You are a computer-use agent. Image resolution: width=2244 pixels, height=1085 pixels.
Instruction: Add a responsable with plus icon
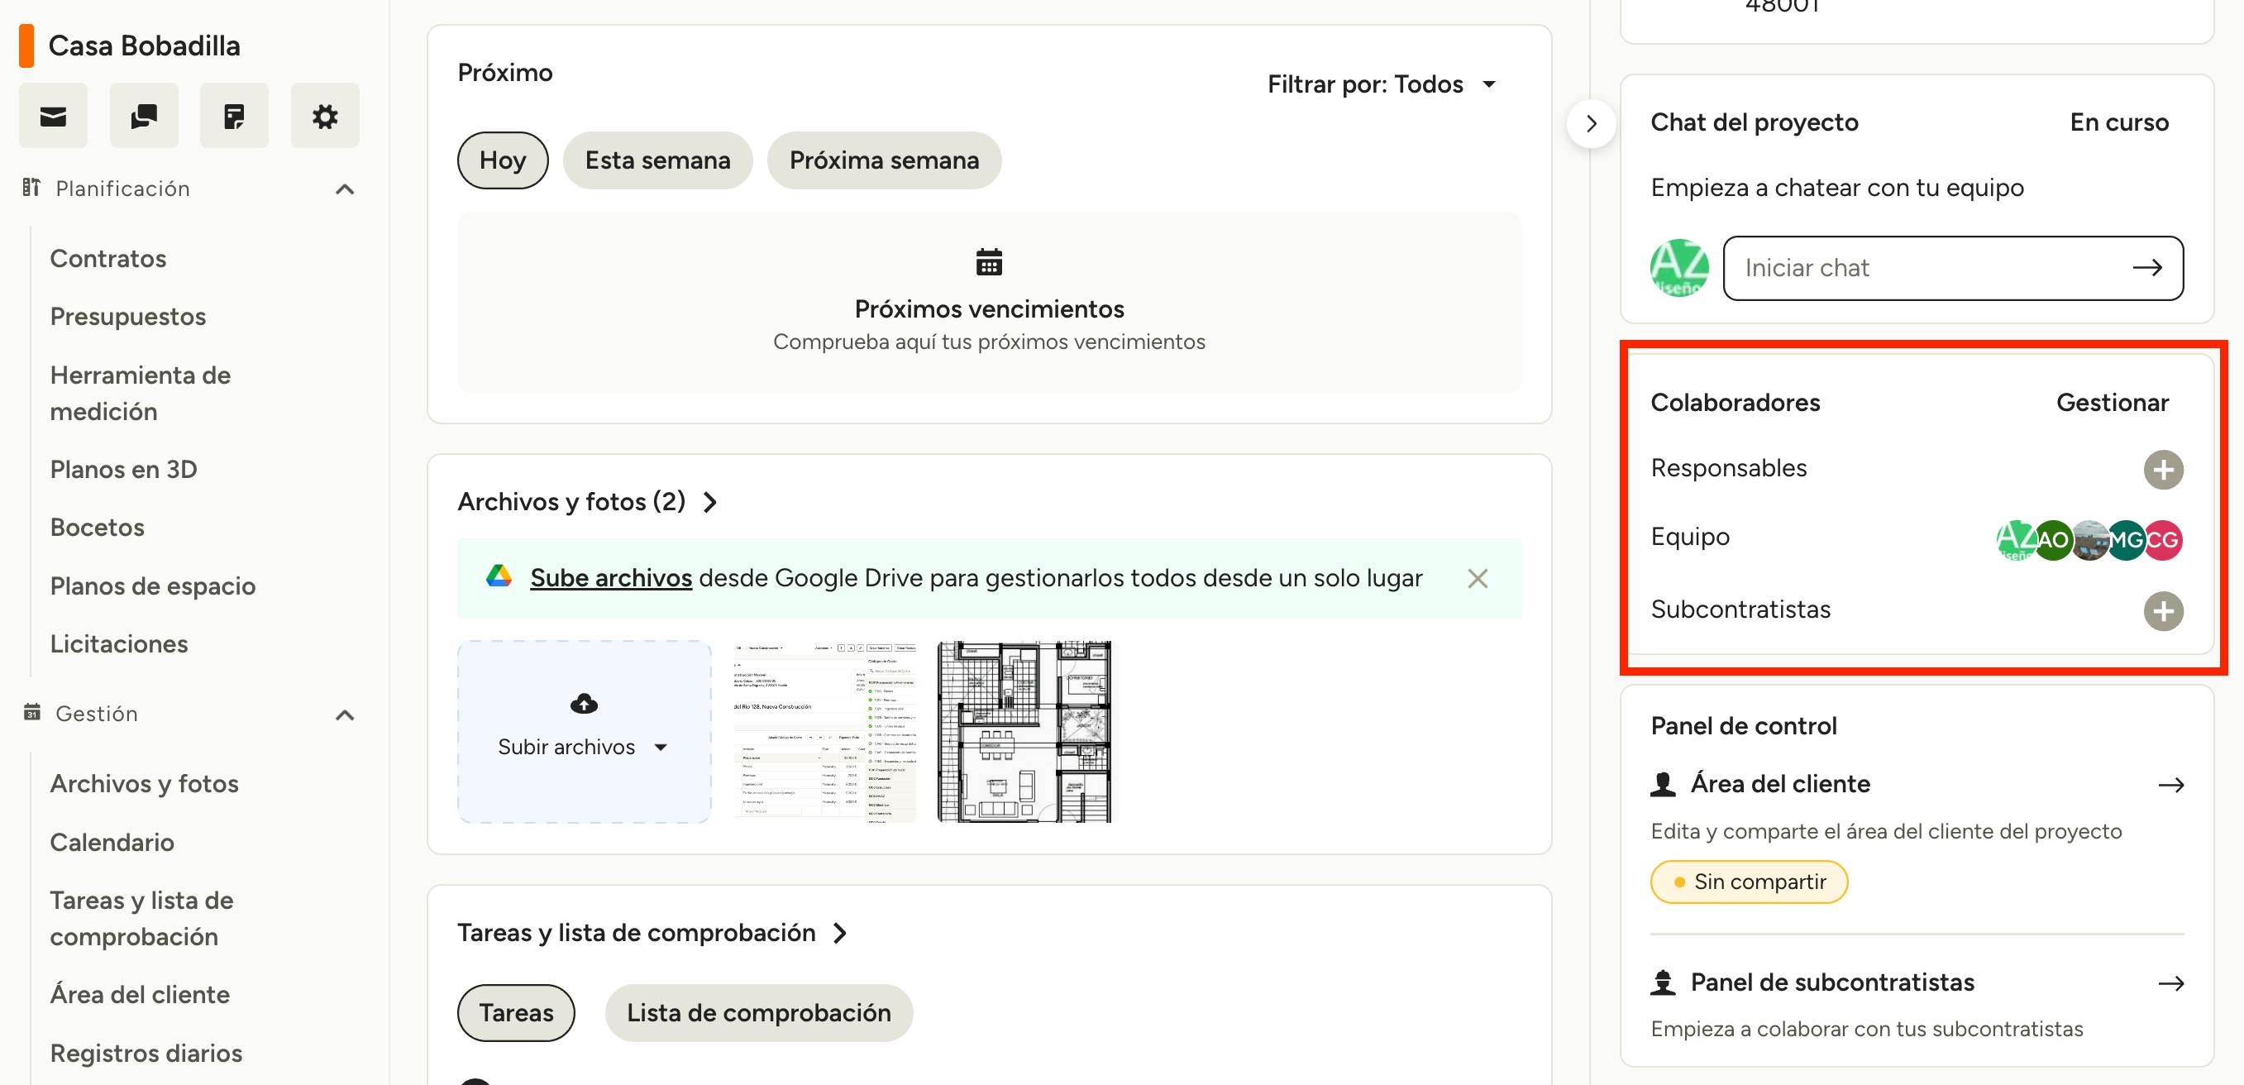coord(2163,470)
